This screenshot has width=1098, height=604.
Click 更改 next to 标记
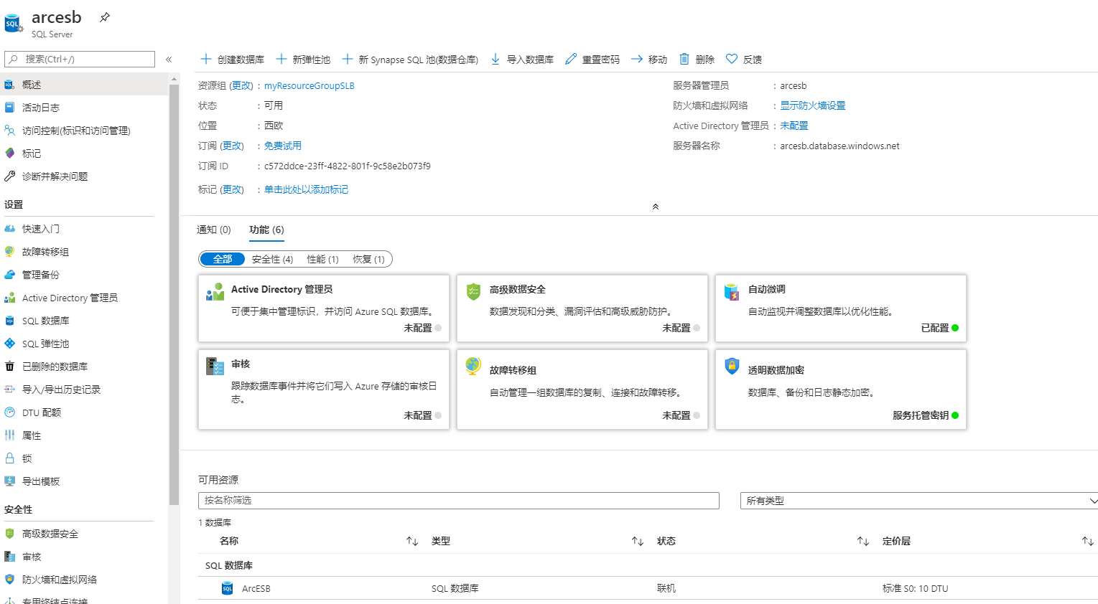tap(232, 189)
